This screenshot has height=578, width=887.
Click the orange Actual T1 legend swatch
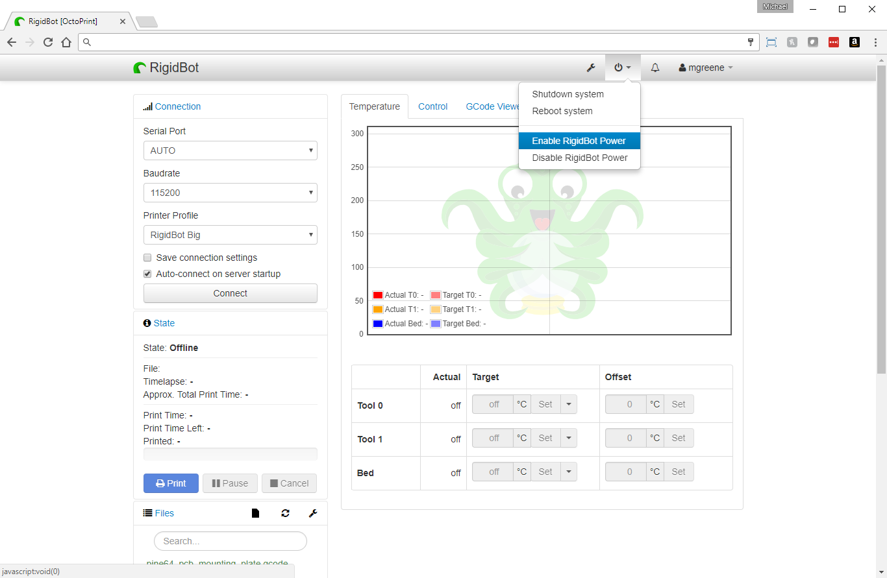tap(378, 309)
